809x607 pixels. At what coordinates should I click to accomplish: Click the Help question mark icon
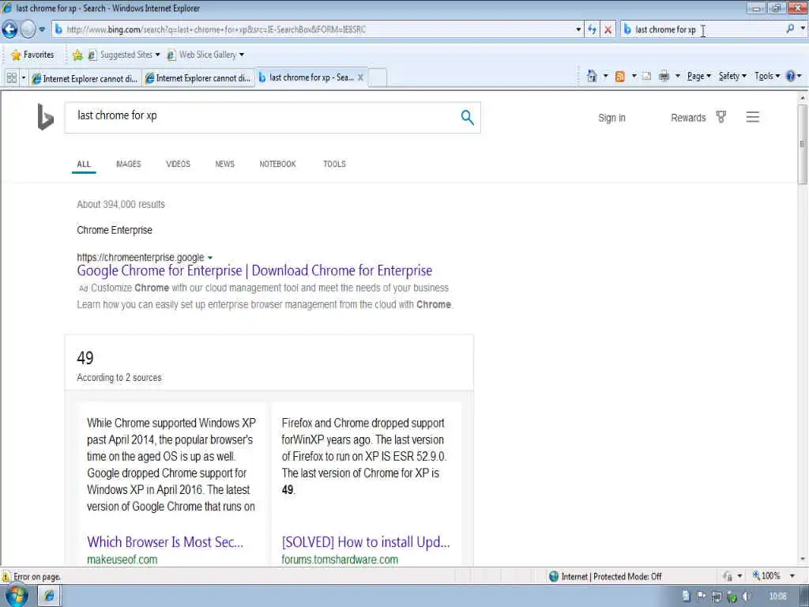pos(790,77)
